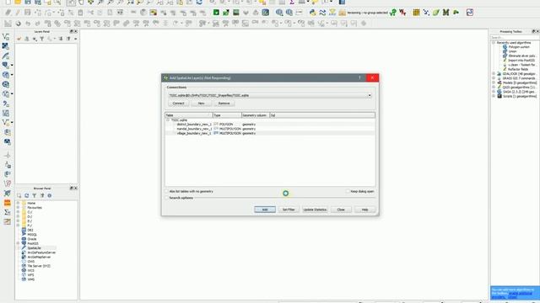Expand the Home folder in Browser Panel
The image size is (540, 303).
(x=18, y=203)
